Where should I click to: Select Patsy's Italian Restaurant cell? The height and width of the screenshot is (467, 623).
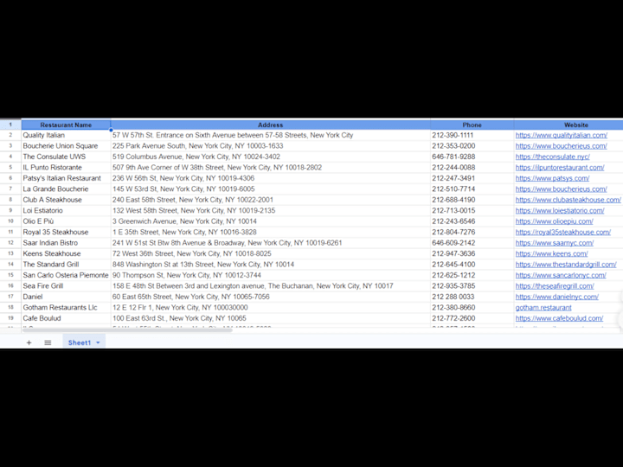tap(66, 178)
